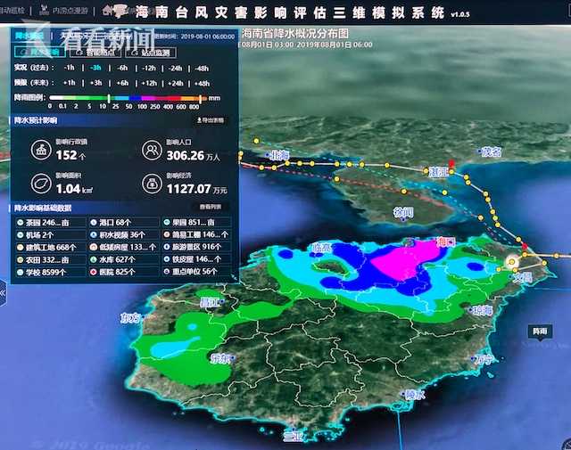Click the 查看列表 view list button
The image size is (571, 450).
211,207
